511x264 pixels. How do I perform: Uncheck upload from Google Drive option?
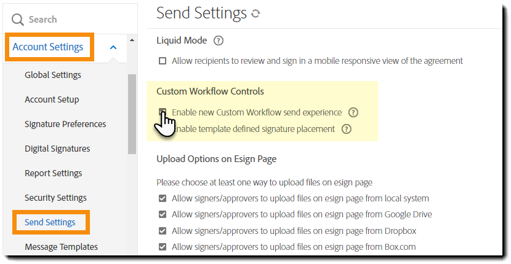(x=163, y=214)
